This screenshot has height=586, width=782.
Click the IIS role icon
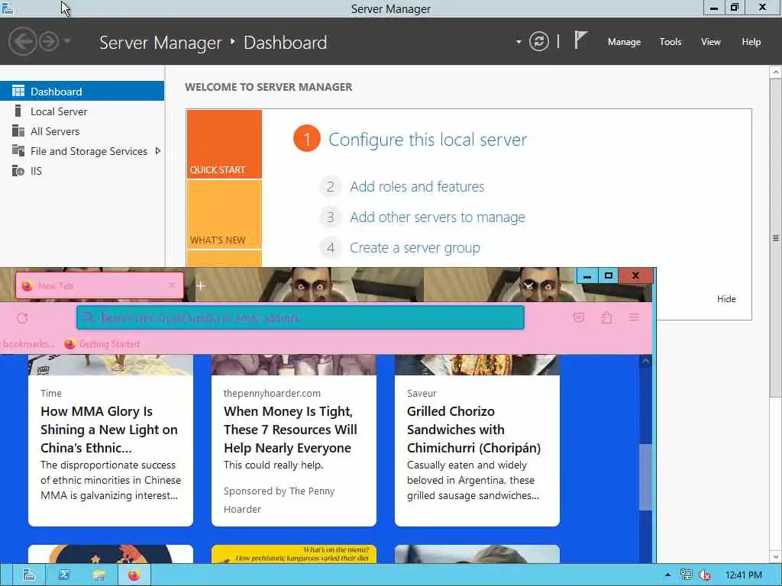click(18, 170)
